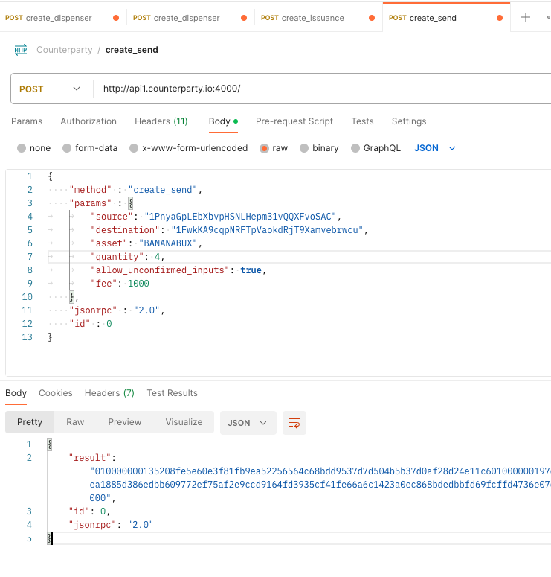Select the Preview response view
551x577 pixels.
(x=125, y=422)
